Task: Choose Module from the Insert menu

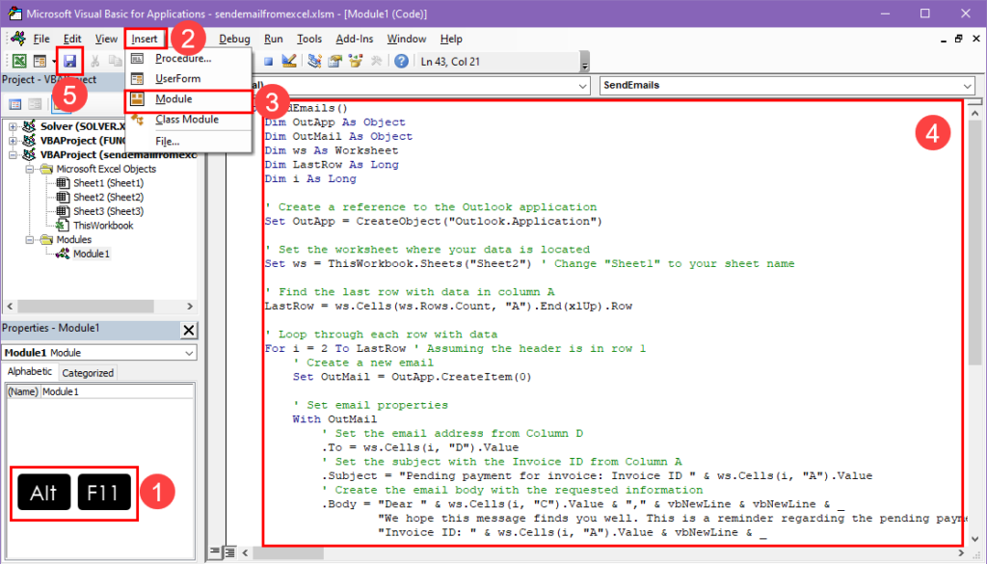Action: pyautogui.click(x=173, y=99)
